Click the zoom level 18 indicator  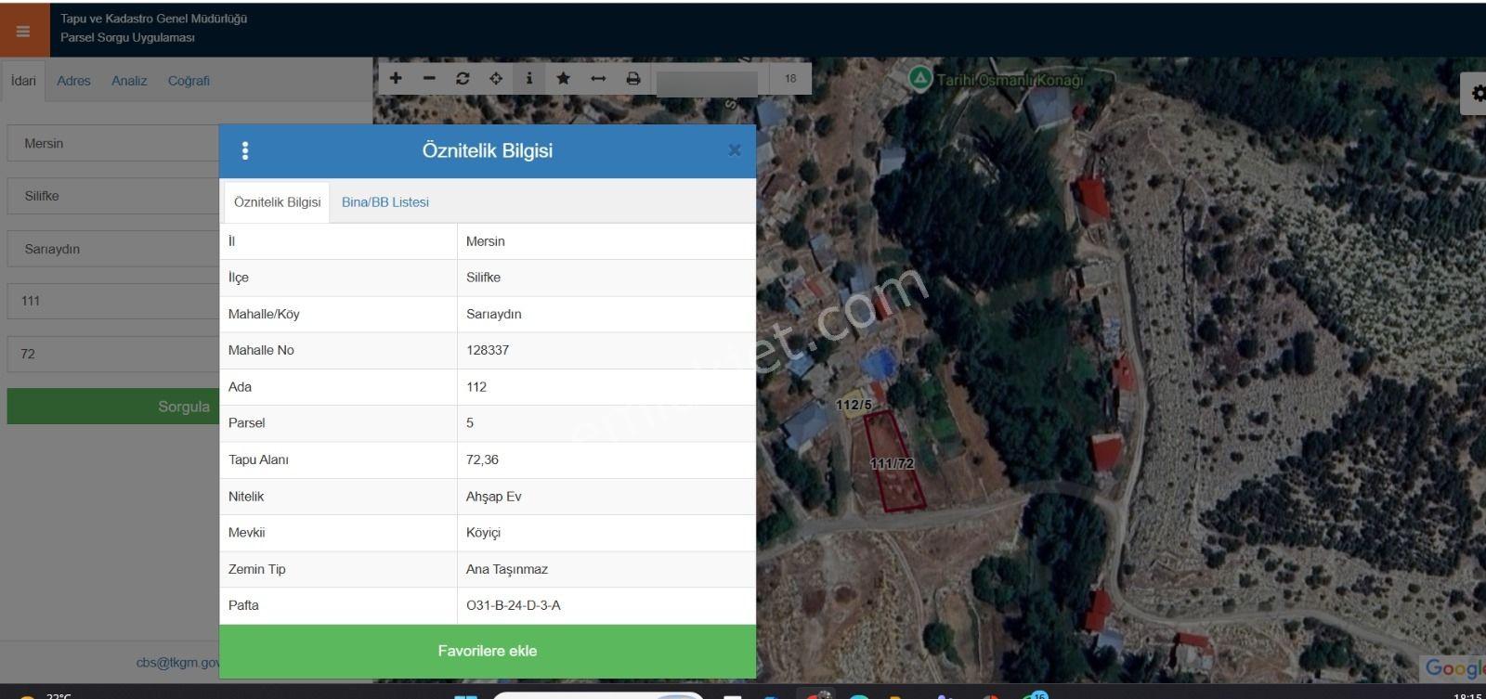790,79
